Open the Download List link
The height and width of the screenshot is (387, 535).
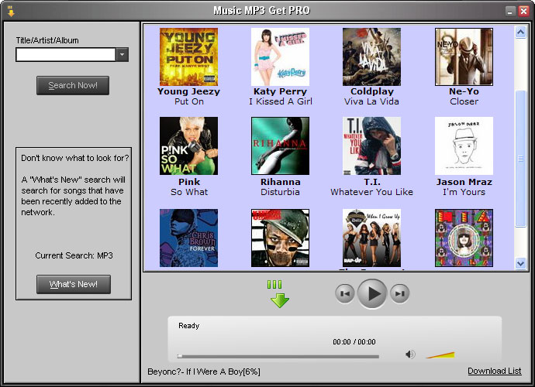[495, 371]
